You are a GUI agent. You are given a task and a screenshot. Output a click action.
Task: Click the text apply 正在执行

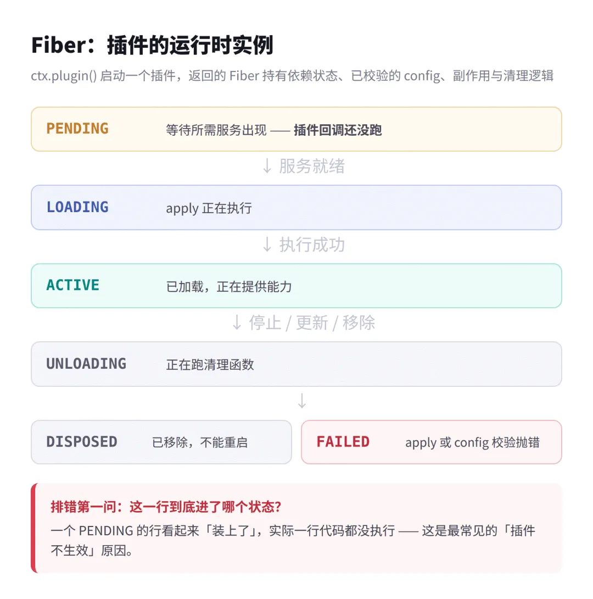[209, 209]
